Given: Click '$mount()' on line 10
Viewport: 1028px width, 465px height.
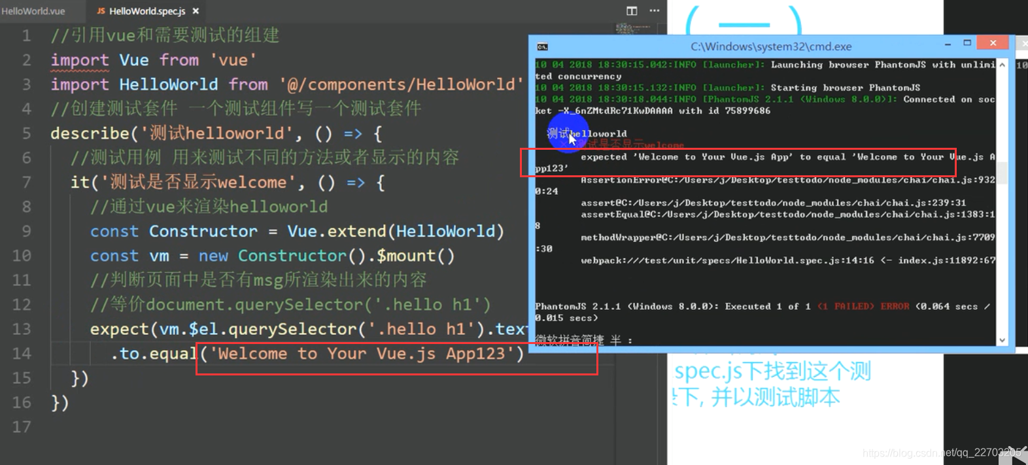Looking at the screenshot, I should click(x=415, y=256).
